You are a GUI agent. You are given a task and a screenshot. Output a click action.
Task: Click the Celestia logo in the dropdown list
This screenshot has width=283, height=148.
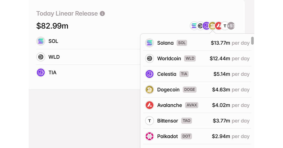coord(149,74)
